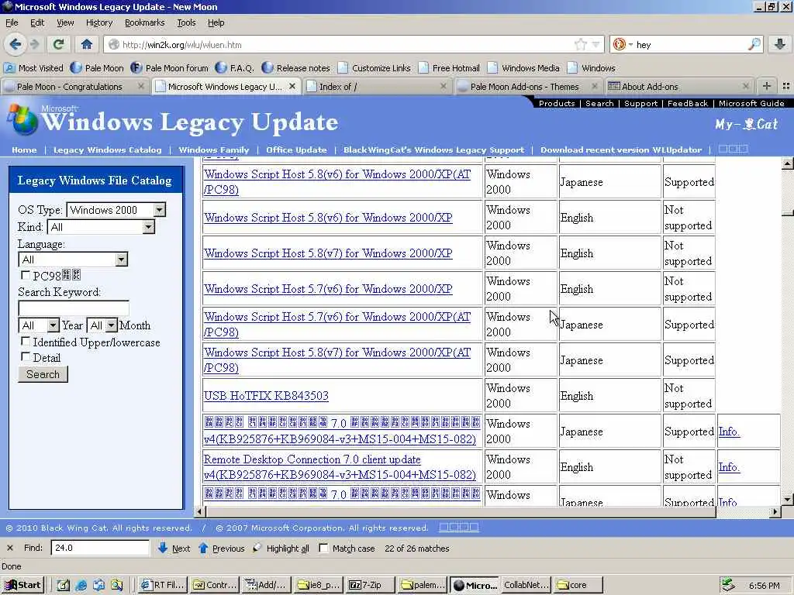This screenshot has width=794, height=595.
Task: Open Release notes bookmark
Action: (295, 68)
